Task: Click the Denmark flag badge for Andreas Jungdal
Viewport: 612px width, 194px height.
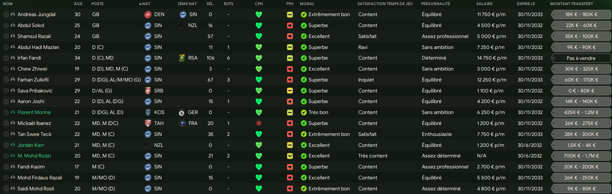Action: [148, 15]
